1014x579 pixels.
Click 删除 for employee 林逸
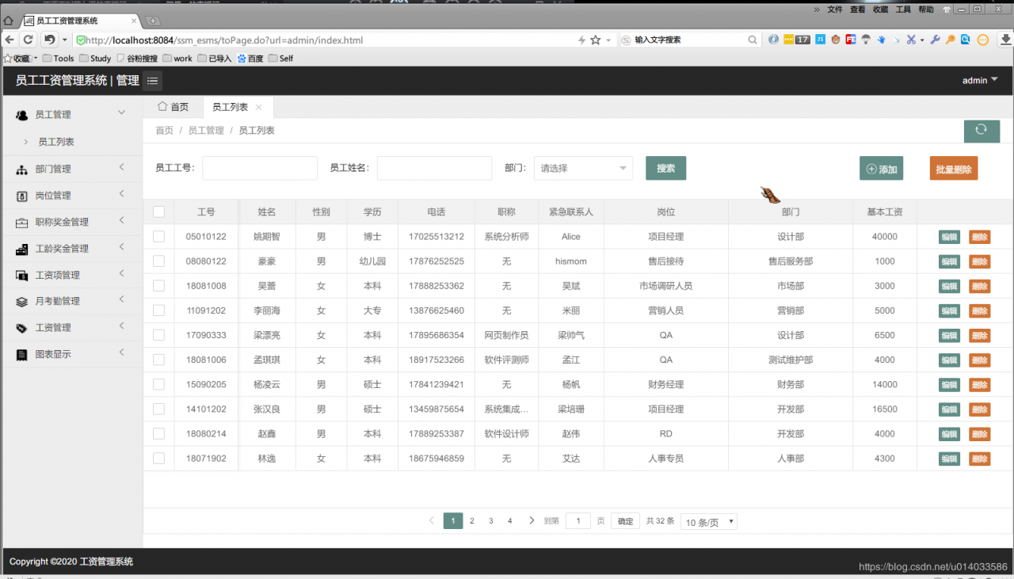click(x=979, y=459)
